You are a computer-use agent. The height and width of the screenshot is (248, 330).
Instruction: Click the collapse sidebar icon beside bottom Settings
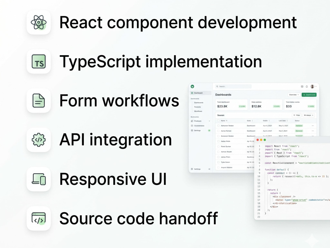209,169
